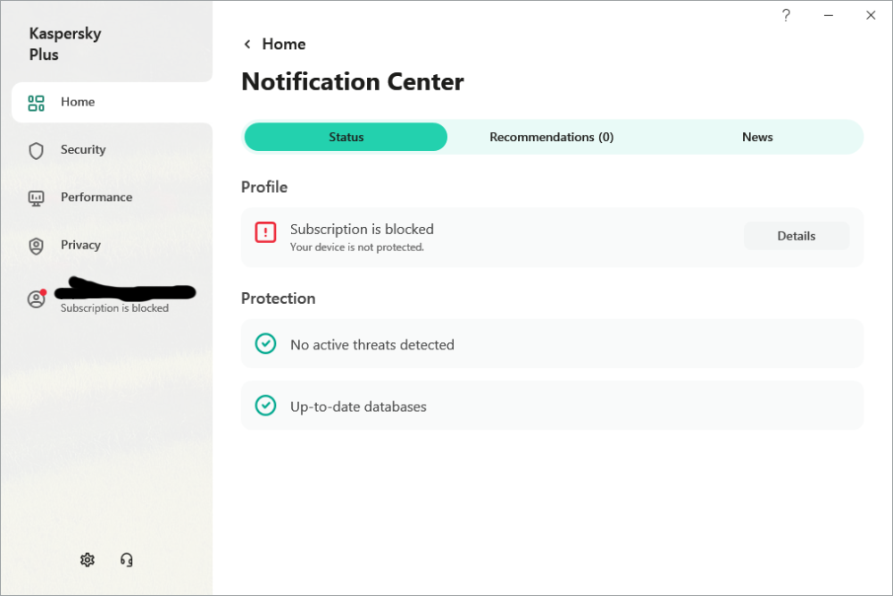Image resolution: width=893 pixels, height=596 pixels.
Task: Click the question mark help icon
Action: click(x=786, y=15)
